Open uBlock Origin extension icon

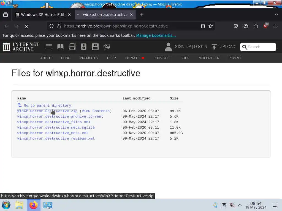(266, 26)
